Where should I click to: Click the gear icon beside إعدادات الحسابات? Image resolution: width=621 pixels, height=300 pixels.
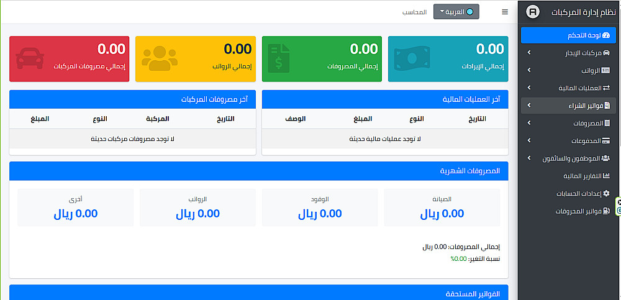tap(606, 194)
